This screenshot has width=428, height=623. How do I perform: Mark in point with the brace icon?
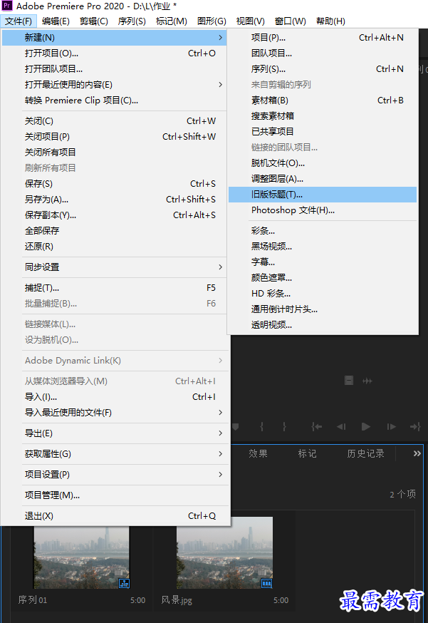tap(261, 427)
